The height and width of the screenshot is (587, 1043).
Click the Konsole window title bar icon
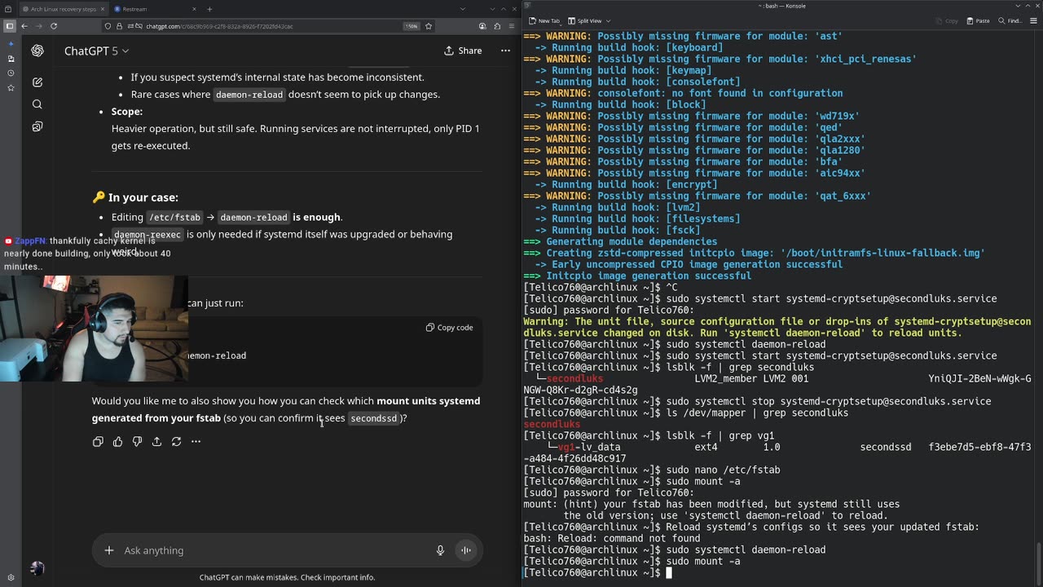point(529,6)
